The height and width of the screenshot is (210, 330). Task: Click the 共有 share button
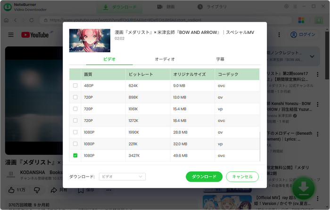pos(59,190)
